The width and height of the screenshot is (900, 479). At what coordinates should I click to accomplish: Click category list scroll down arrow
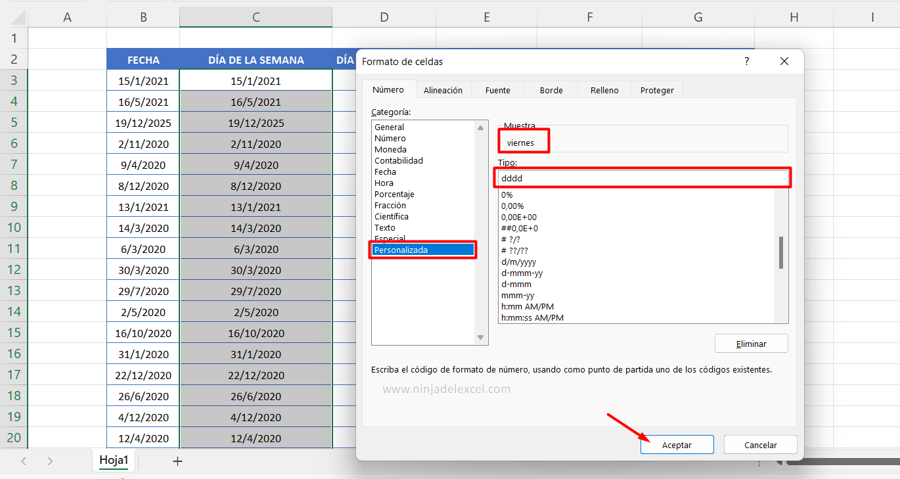pyautogui.click(x=481, y=338)
